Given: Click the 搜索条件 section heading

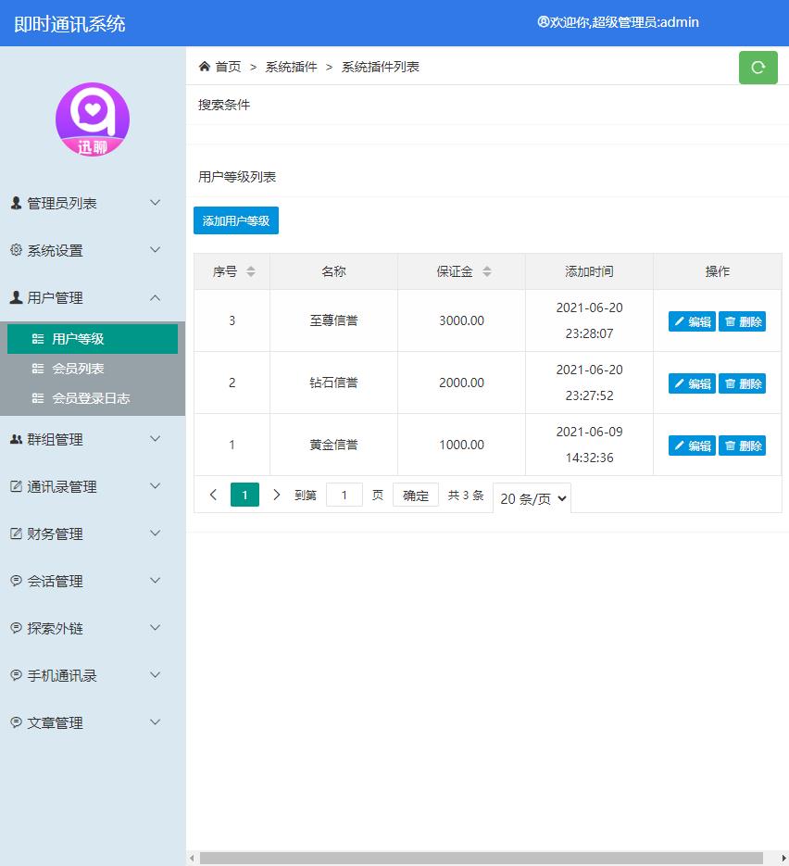Looking at the screenshot, I should [224, 105].
